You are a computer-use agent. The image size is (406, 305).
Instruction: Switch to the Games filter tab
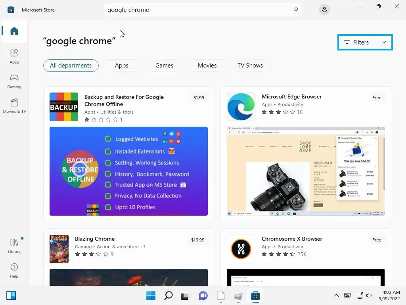[x=164, y=66]
